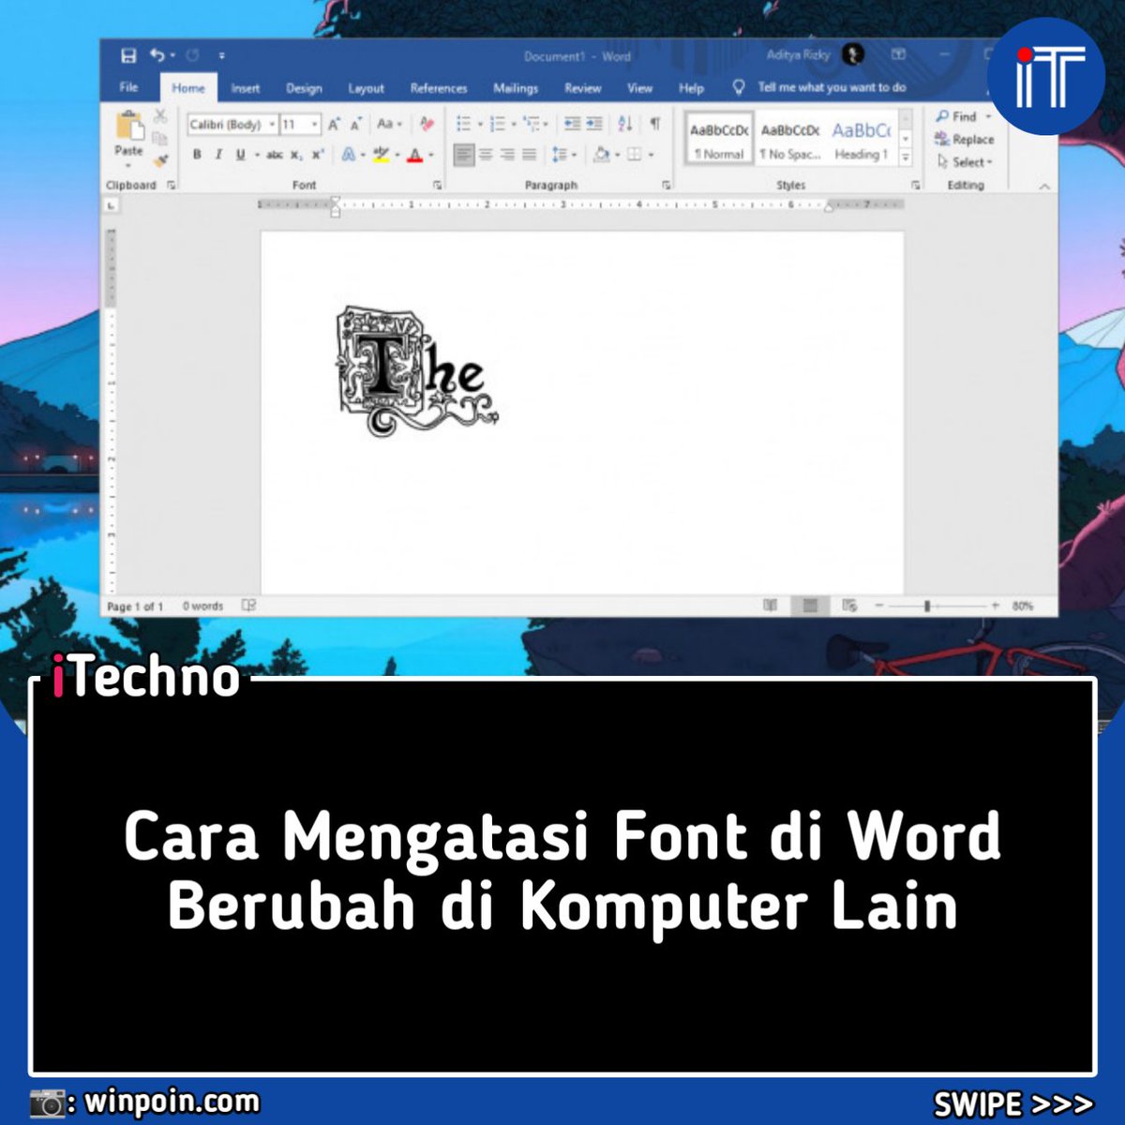Image resolution: width=1125 pixels, height=1125 pixels.
Task: Select Center paragraph alignment
Action: pyautogui.click(x=486, y=155)
